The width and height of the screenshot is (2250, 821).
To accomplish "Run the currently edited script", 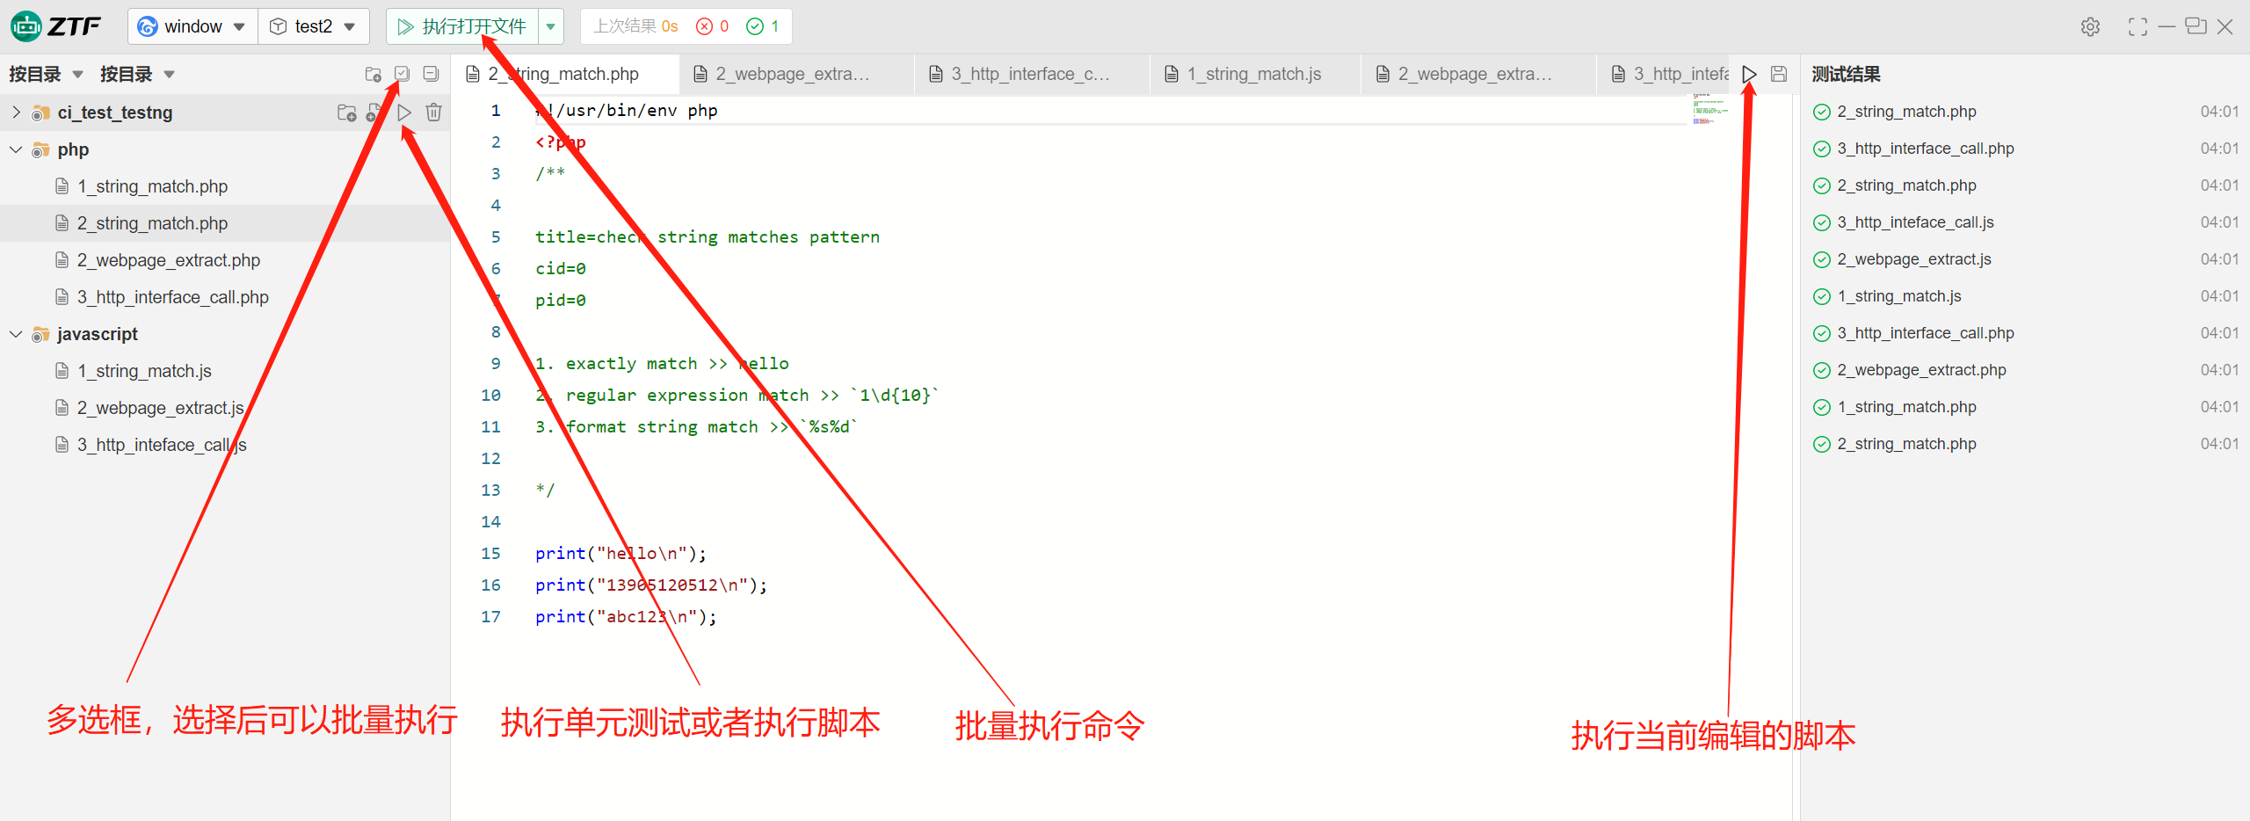I will [1749, 74].
